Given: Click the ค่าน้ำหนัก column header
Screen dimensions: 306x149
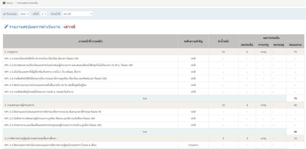Looking at the screenshot, I should pyautogui.click(x=223, y=41).
